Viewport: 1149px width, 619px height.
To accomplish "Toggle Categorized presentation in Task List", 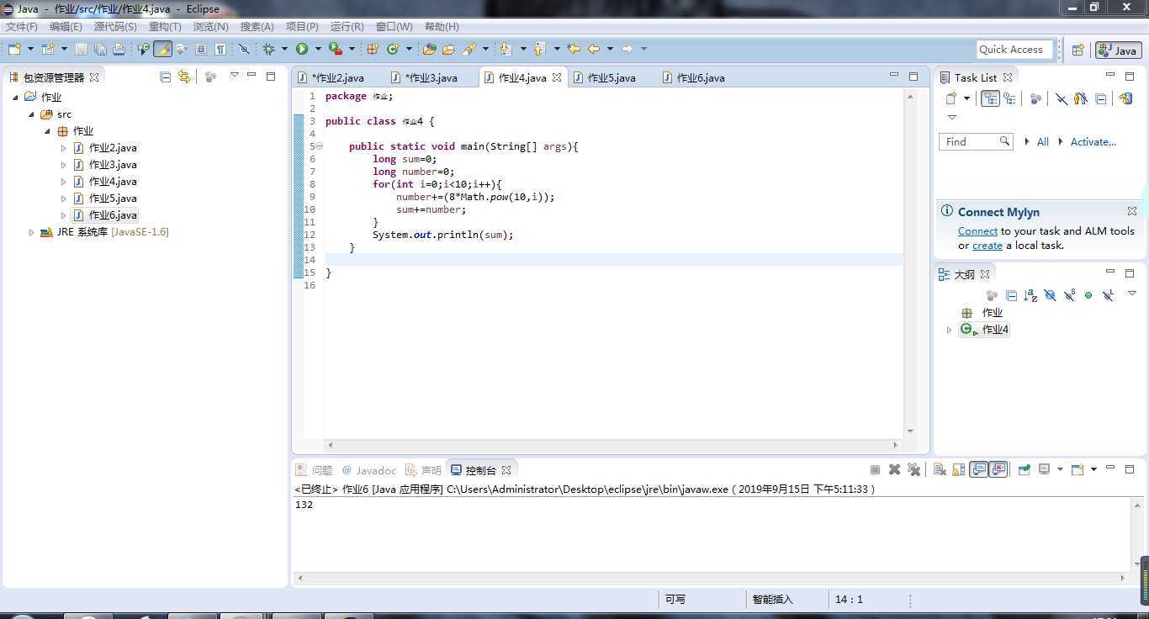I will pos(990,98).
